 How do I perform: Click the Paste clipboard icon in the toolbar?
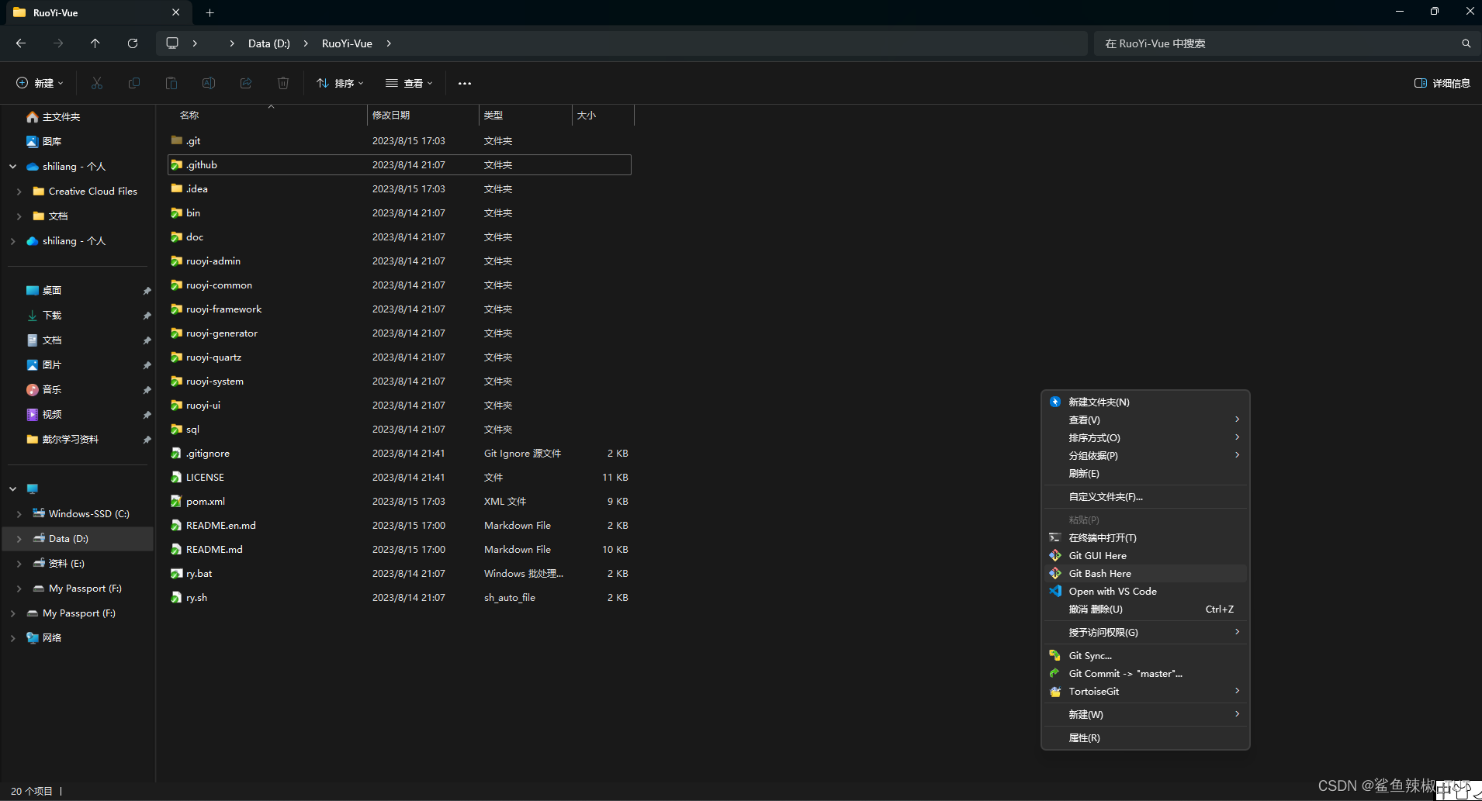coord(171,83)
